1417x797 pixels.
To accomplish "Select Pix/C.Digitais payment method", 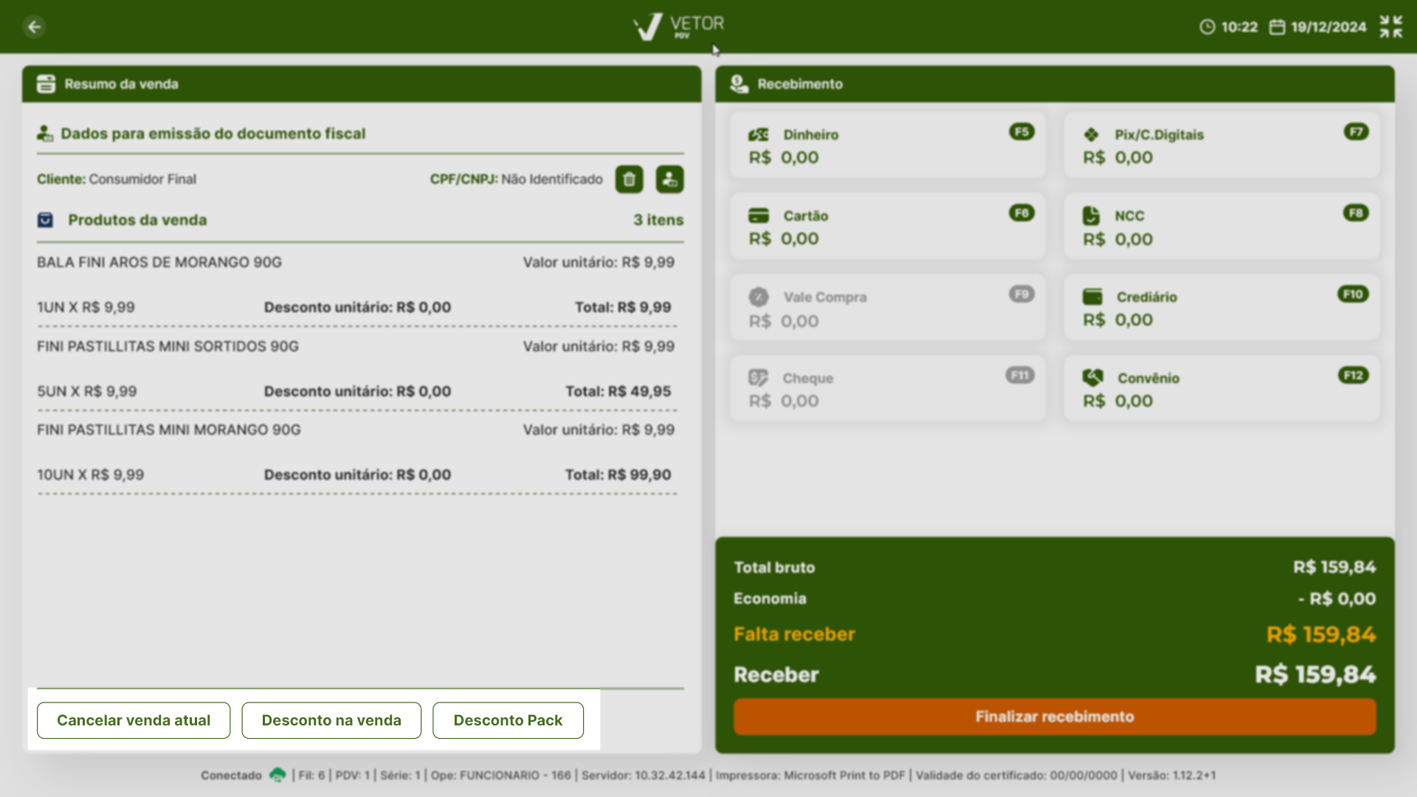I will point(1221,145).
